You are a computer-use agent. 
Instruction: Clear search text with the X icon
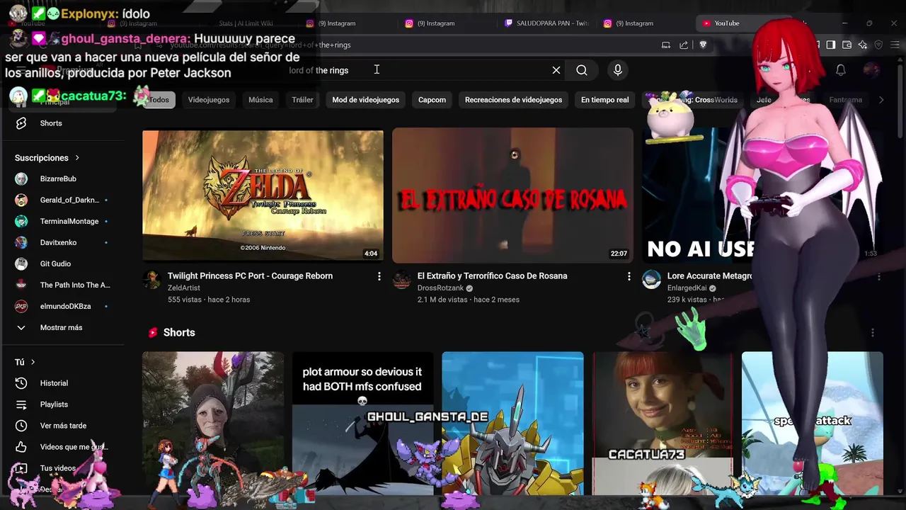(x=556, y=70)
